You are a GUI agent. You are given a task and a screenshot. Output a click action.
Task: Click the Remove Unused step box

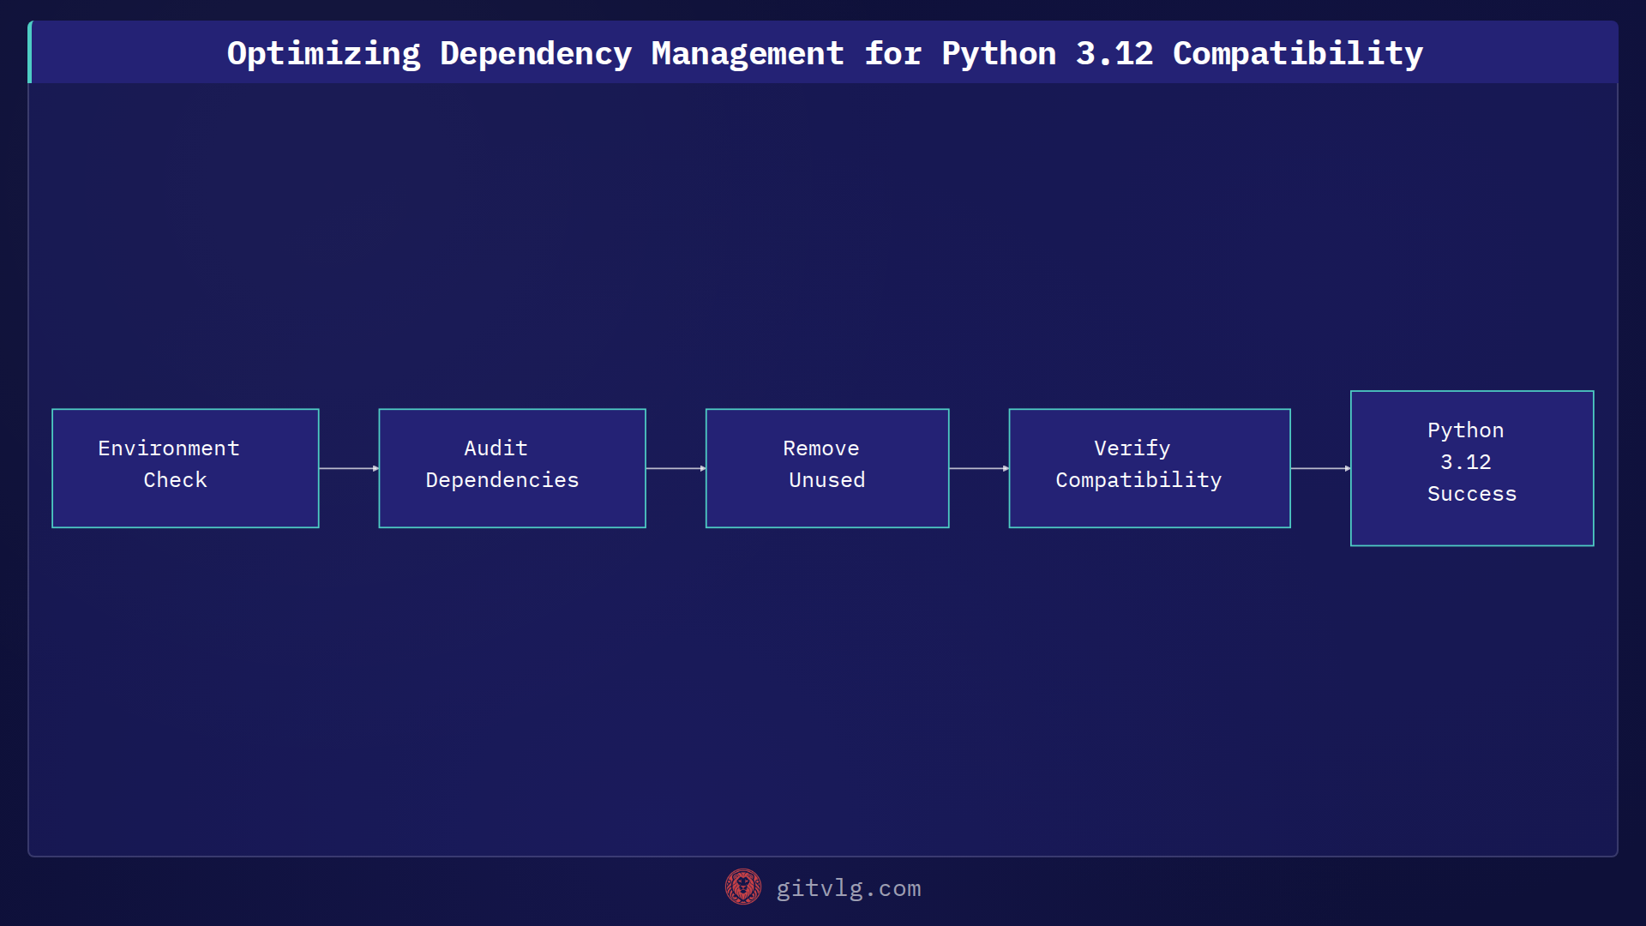(827, 468)
